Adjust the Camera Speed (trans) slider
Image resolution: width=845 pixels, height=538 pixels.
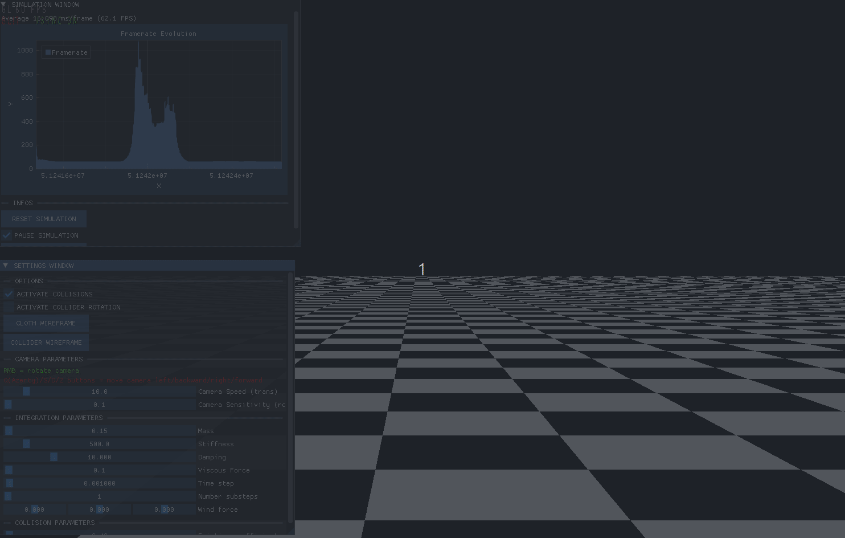pyautogui.click(x=100, y=392)
